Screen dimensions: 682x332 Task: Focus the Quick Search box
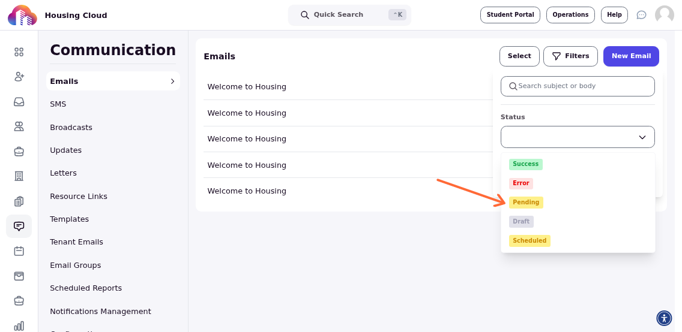pyautogui.click(x=349, y=15)
